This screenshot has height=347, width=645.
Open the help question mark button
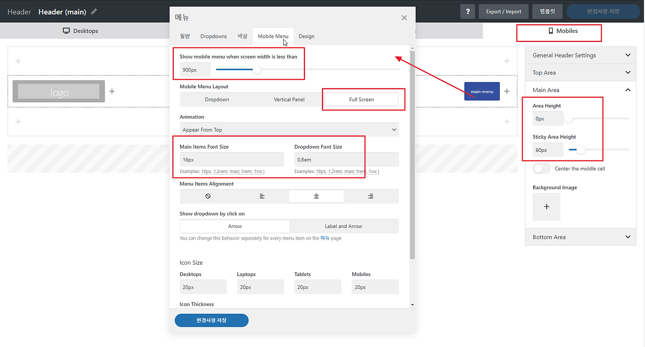pyautogui.click(x=468, y=12)
